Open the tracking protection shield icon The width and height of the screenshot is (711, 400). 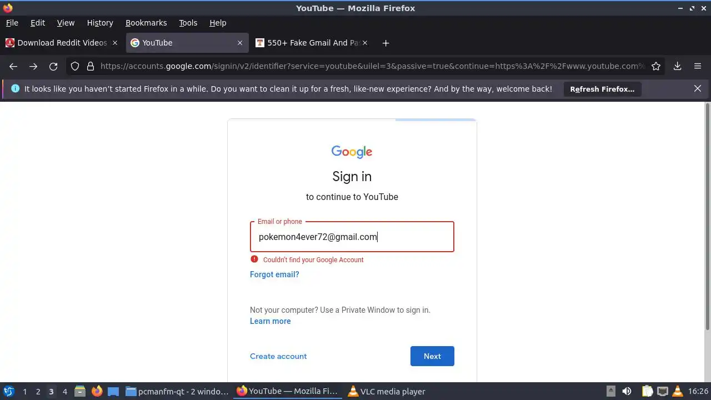(x=75, y=66)
